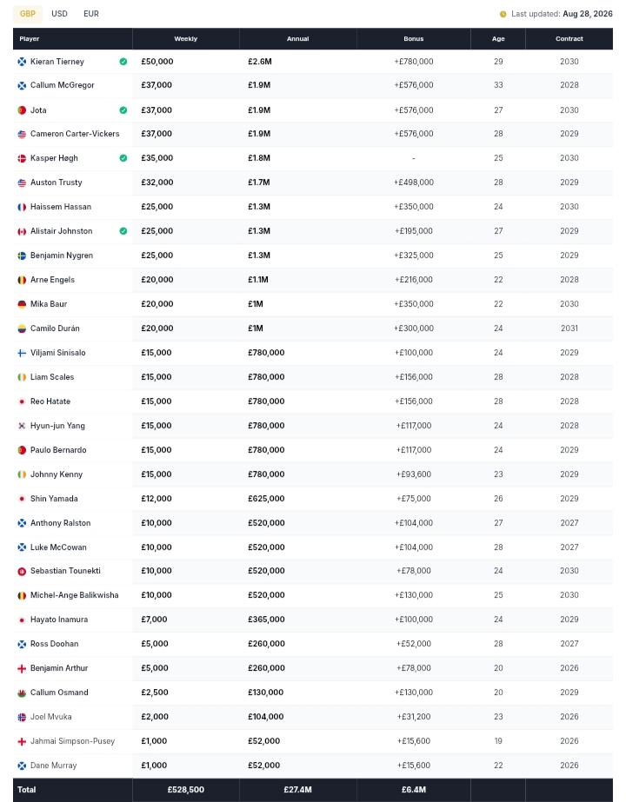
Task: Sort the table by Weekly column header
Action: pos(186,39)
